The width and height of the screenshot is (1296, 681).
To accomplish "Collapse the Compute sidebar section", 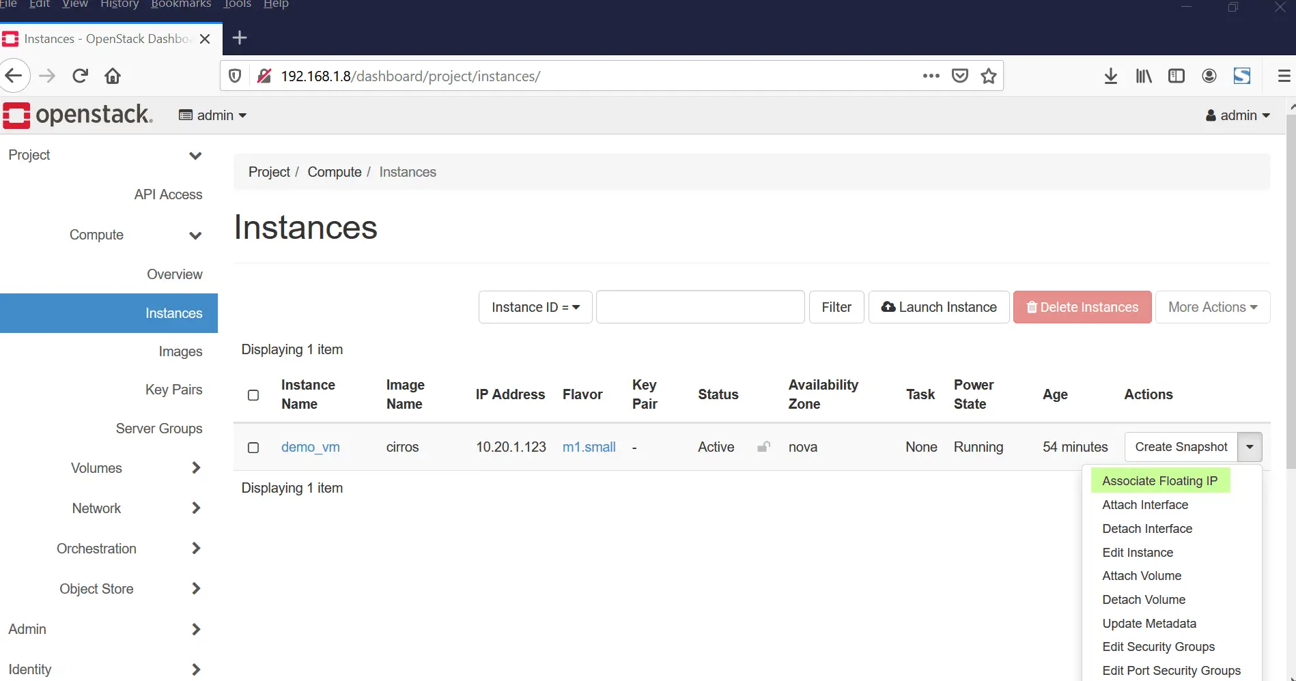I will point(195,235).
